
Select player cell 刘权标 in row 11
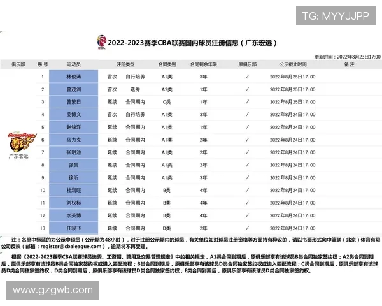(74, 203)
